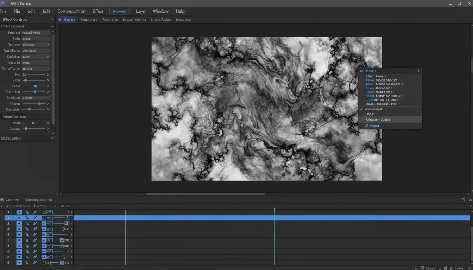Screen dimensions: 473x270
Task: Click Open at the bottom of the context menu
Action: click(374, 126)
